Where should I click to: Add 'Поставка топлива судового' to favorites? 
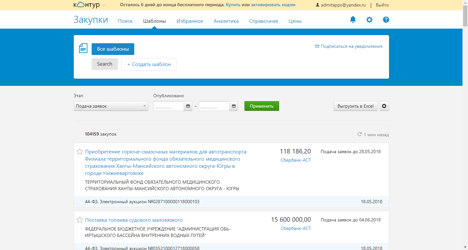pyautogui.click(x=80, y=220)
